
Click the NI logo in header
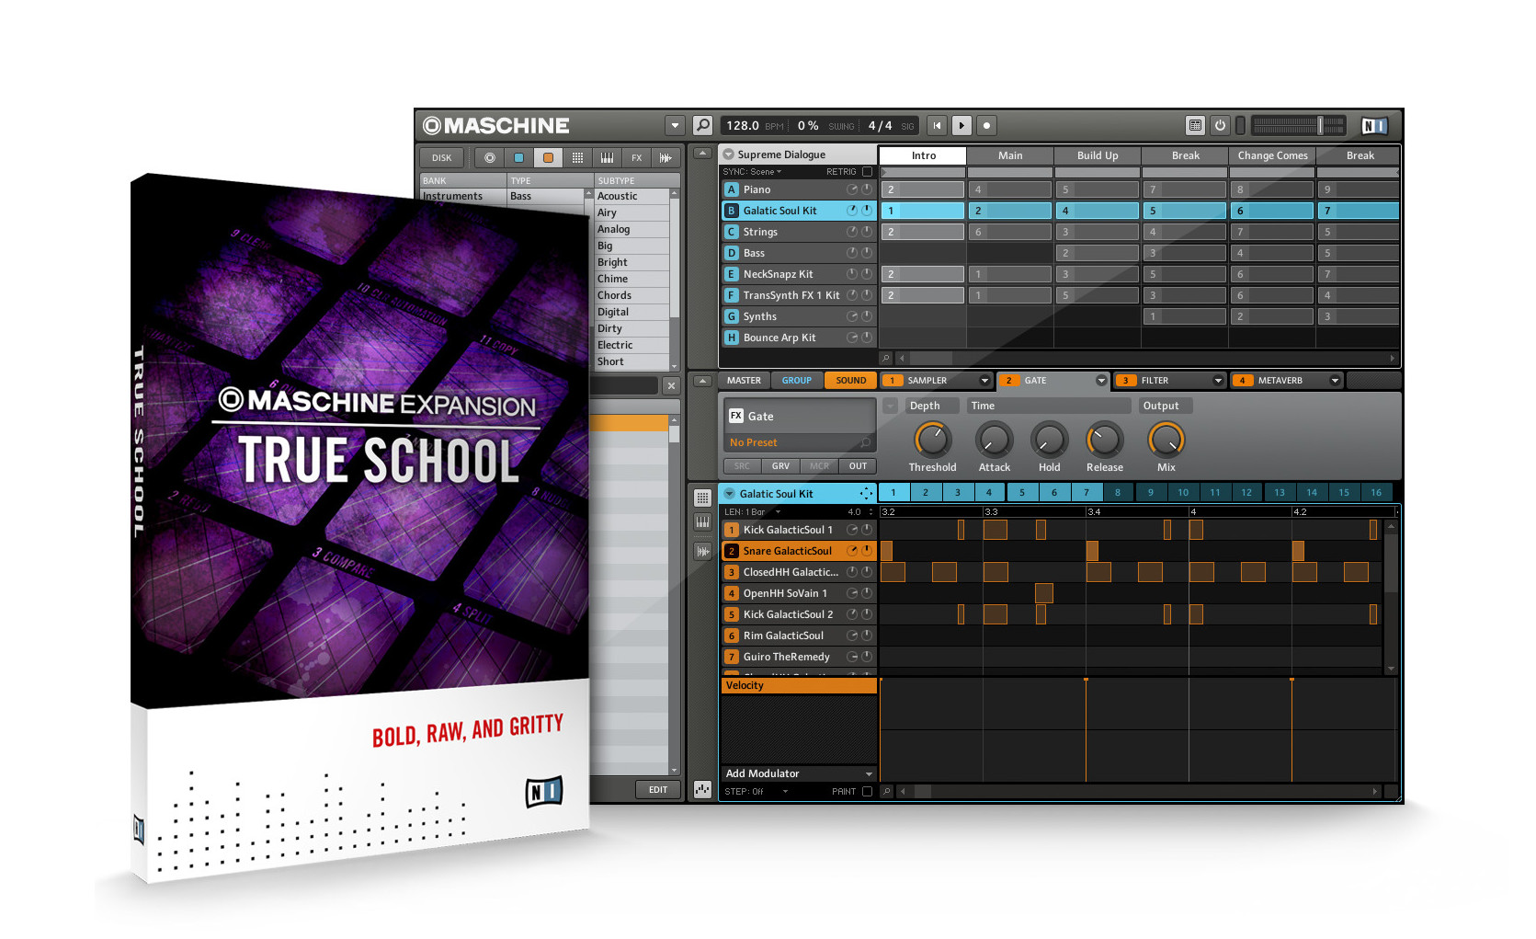click(x=1374, y=125)
